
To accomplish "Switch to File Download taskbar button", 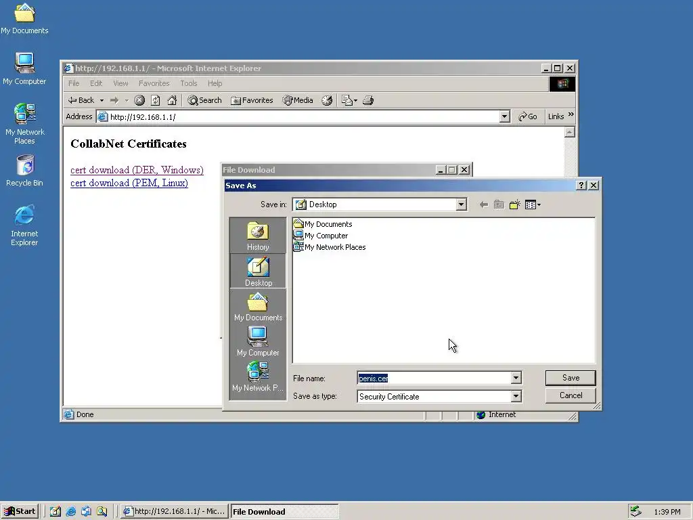I will coord(284,511).
